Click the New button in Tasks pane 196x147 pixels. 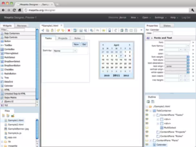[x=76, y=44]
